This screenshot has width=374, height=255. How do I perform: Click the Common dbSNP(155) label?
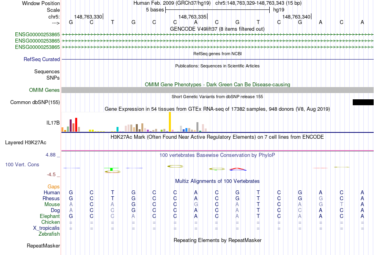coord(35,102)
